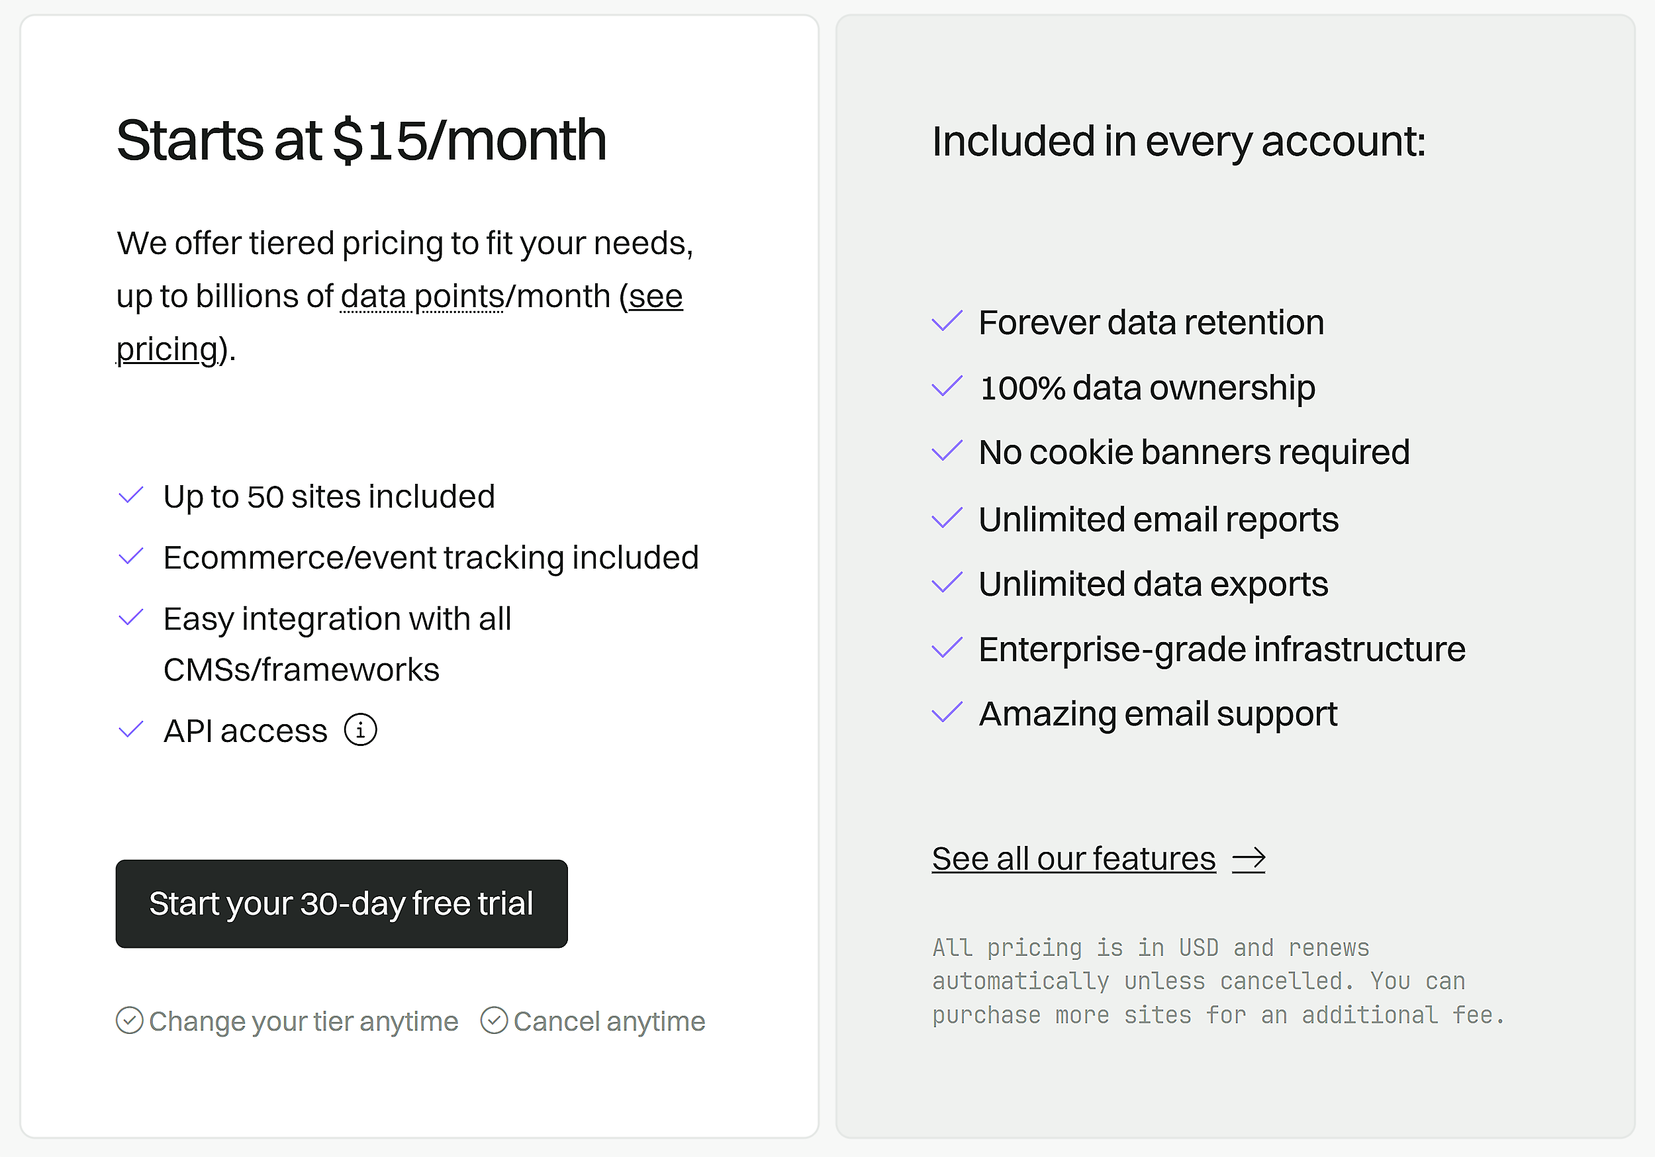The width and height of the screenshot is (1655, 1157).
Task: Click the circled check beside Cancel anytime
Action: [494, 1021]
